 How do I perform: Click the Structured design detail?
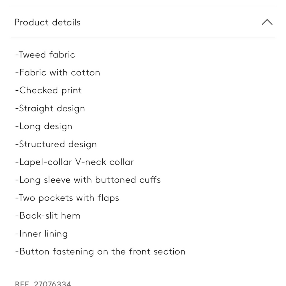coord(56,144)
